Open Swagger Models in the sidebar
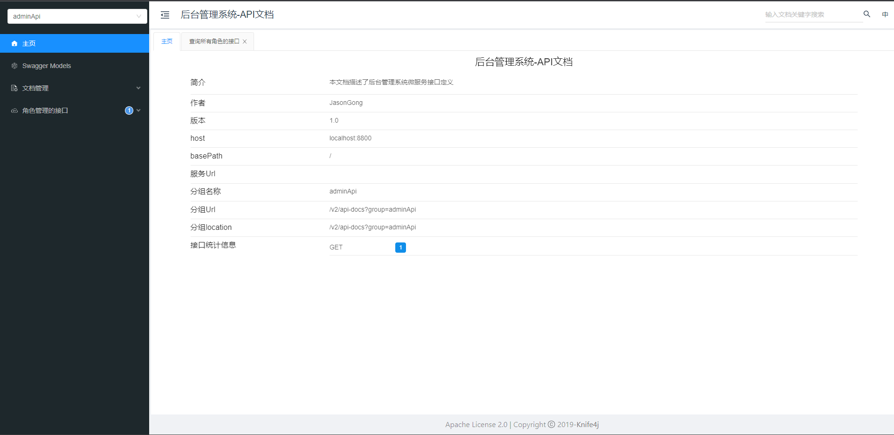Screen dimensions: 894x435 pos(47,66)
